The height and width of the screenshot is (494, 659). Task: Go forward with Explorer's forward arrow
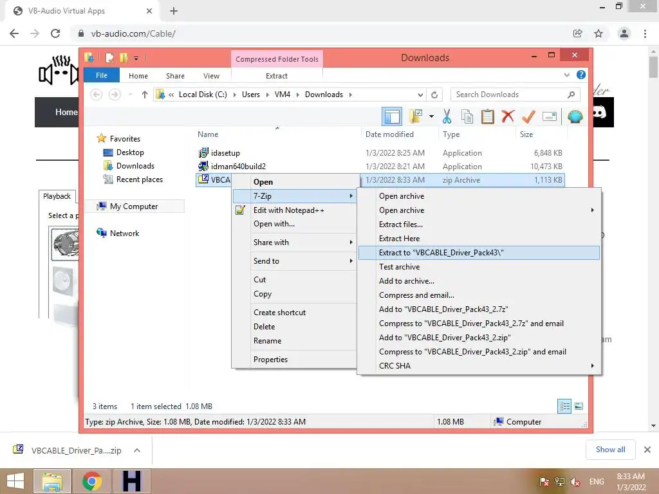[x=115, y=95]
